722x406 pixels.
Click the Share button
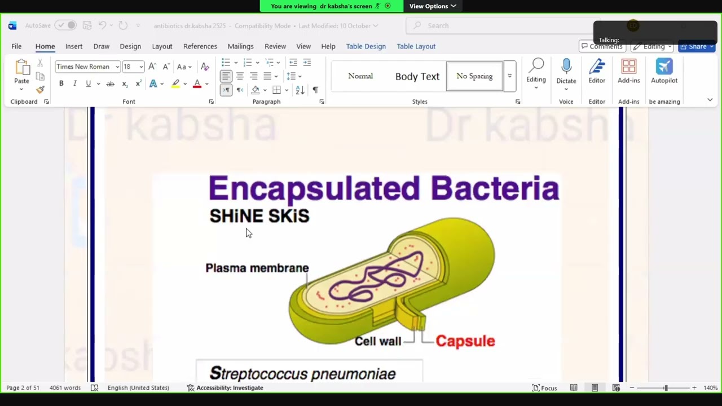tap(697, 46)
